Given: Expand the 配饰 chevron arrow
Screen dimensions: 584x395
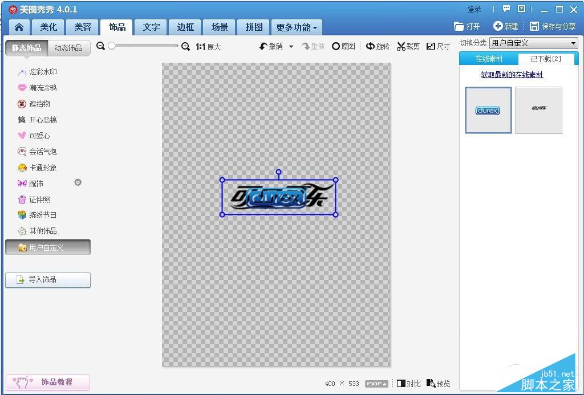Looking at the screenshot, I should [78, 182].
